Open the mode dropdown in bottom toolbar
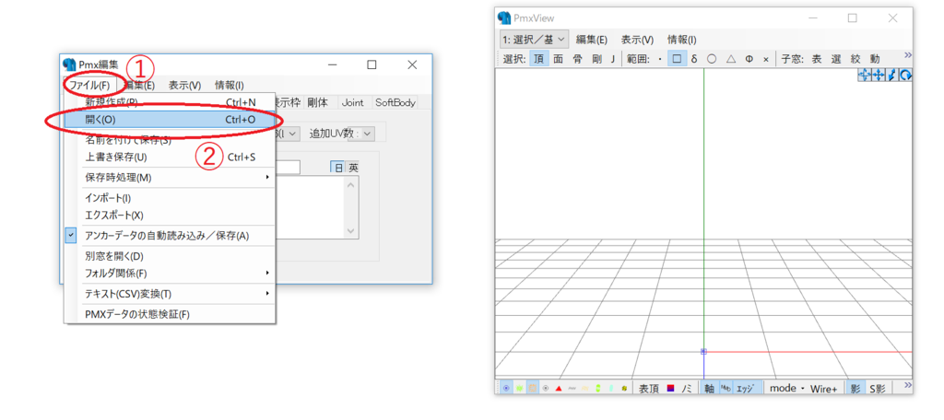 tap(786, 389)
